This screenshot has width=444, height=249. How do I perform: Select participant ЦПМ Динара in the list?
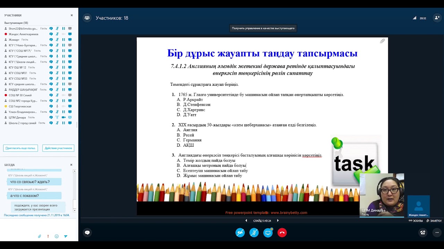(18, 118)
